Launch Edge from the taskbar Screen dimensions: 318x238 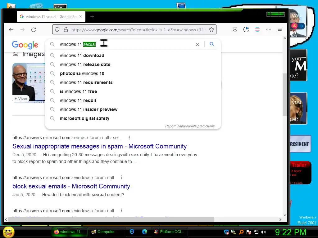[145, 232]
